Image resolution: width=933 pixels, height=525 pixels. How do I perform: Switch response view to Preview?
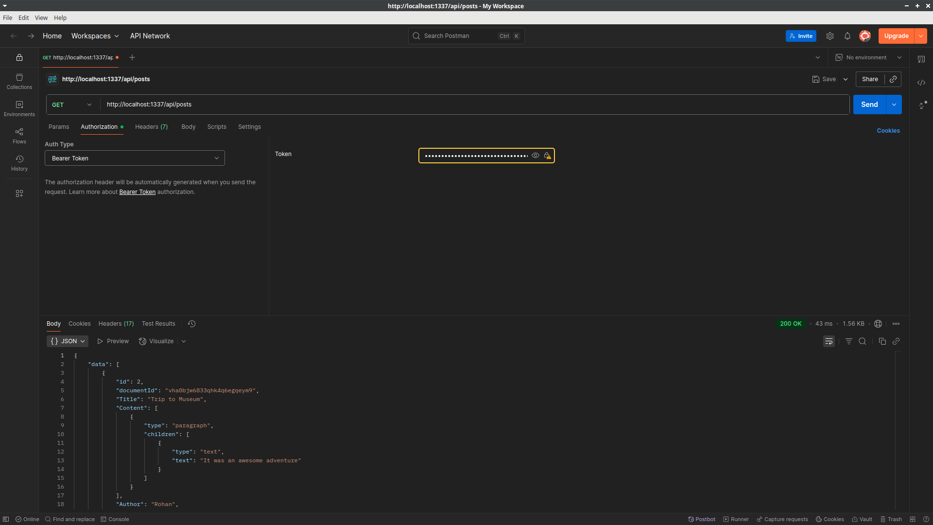pyautogui.click(x=113, y=341)
